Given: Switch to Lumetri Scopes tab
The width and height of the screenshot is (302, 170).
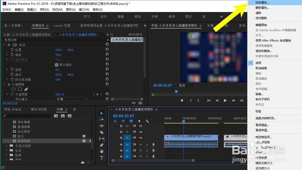Looking at the screenshot, I should tap(62, 26).
